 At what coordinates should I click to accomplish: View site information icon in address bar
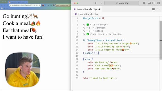[x=11, y=5]
